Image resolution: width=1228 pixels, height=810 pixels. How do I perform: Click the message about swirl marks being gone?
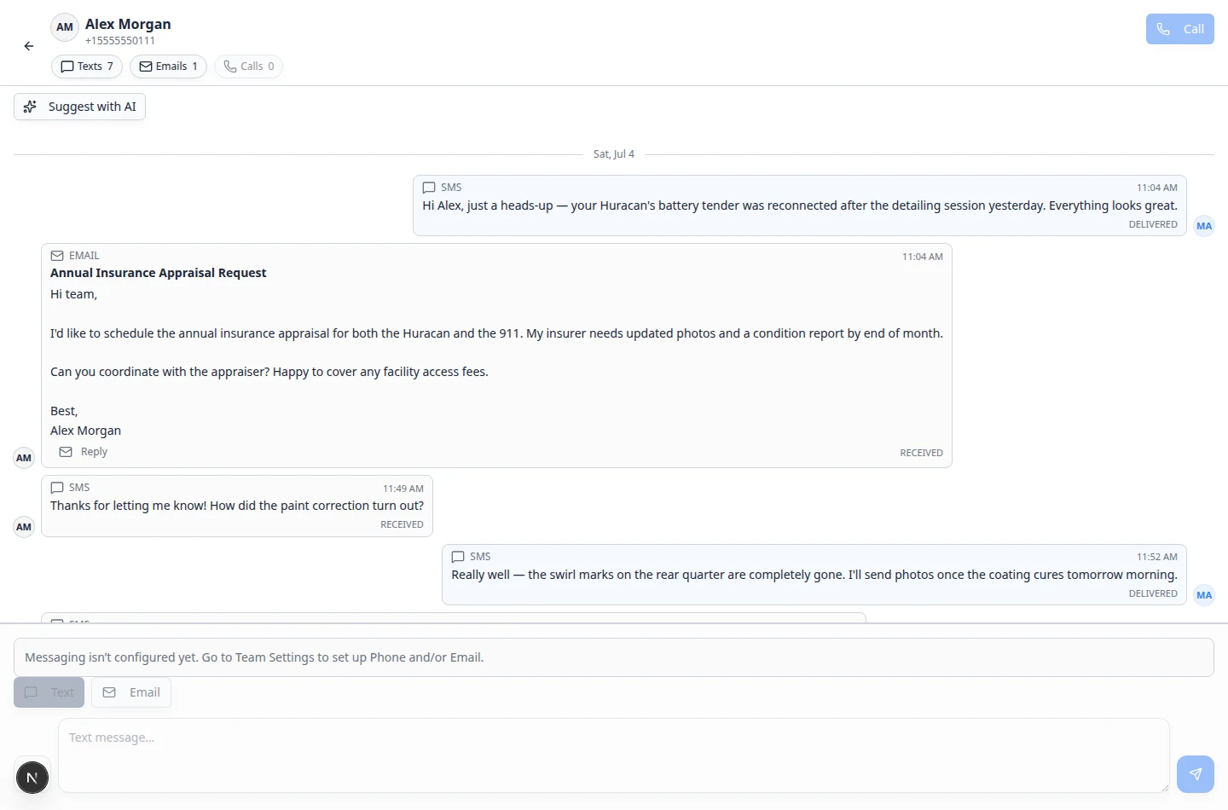point(814,575)
